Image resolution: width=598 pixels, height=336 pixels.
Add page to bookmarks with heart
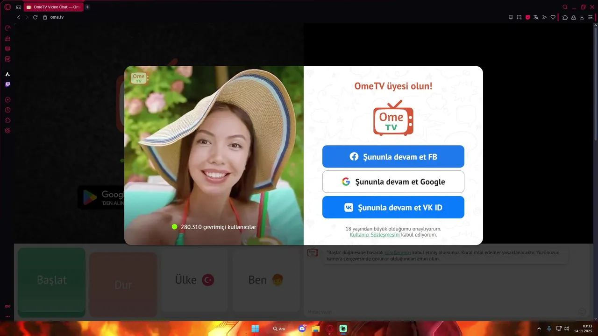click(x=553, y=17)
